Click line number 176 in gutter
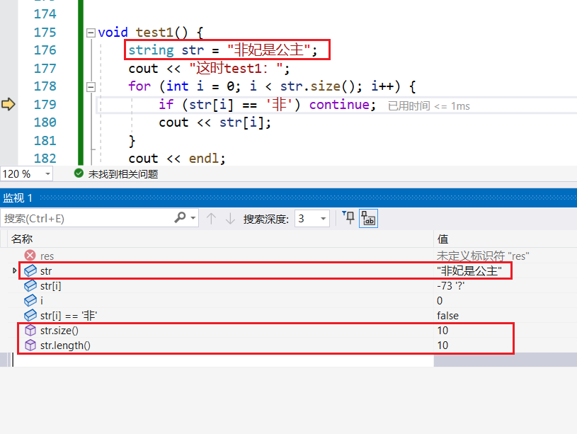The image size is (577, 434). tap(45, 50)
